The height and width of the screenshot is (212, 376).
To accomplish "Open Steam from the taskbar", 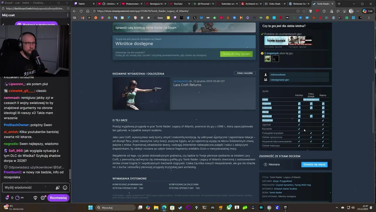I will [x=180, y=208].
